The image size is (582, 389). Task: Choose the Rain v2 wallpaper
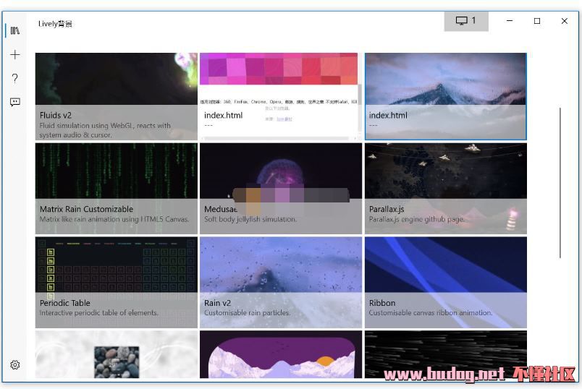pyautogui.click(x=280, y=282)
